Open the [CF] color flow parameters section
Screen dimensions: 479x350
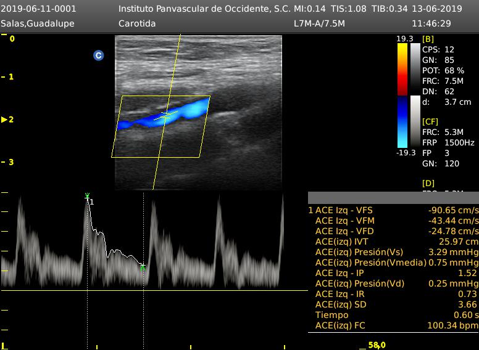click(x=430, y=121)
